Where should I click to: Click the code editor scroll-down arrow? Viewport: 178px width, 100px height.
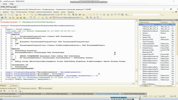136,81
